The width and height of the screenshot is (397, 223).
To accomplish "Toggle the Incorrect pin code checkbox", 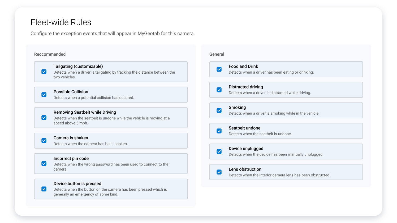I will pyautogui.click(x=44, y=164).
